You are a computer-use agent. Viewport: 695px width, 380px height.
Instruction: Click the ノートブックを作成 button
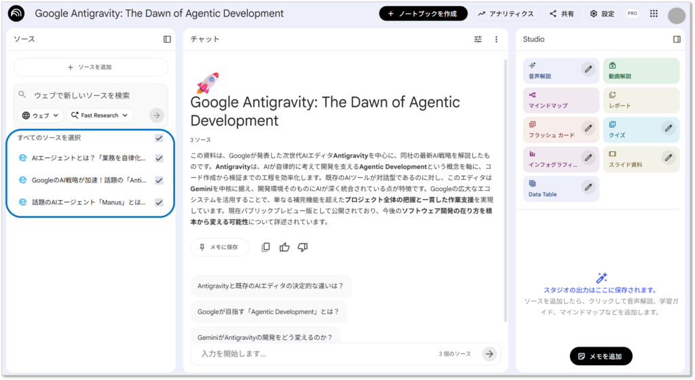click(x=423, y=14)
